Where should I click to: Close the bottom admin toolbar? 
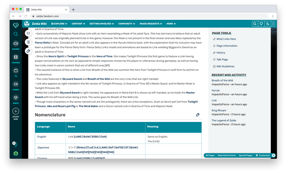pyautogui.click(x=273, y=155)
